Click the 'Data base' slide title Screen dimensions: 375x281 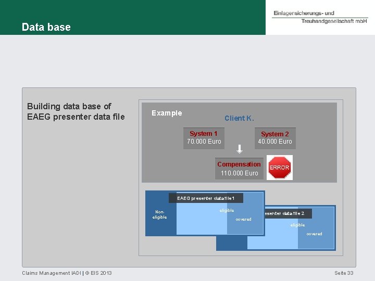pyautogui.click(x=46, y=27)
